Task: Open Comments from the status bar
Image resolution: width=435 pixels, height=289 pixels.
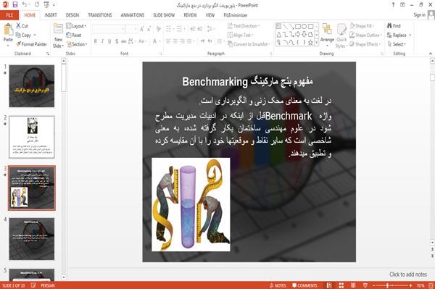Action: [304, 285]
